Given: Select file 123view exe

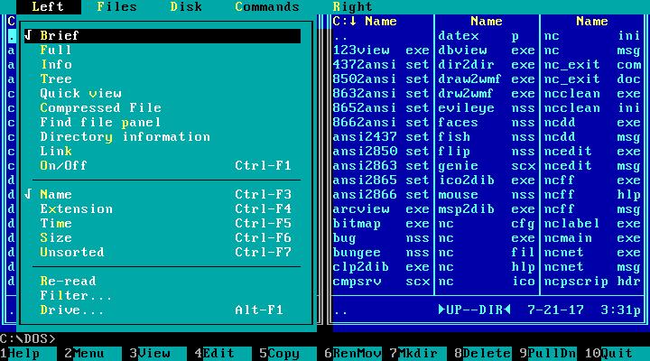Looking at the screenshot, I should [x=382, y=51].
